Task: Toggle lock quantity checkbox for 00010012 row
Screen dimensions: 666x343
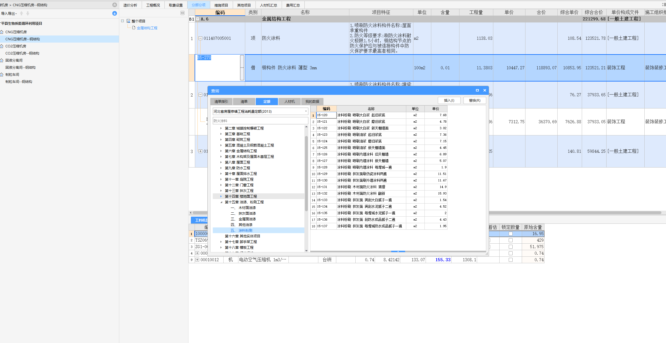Action: click(511, 260)
